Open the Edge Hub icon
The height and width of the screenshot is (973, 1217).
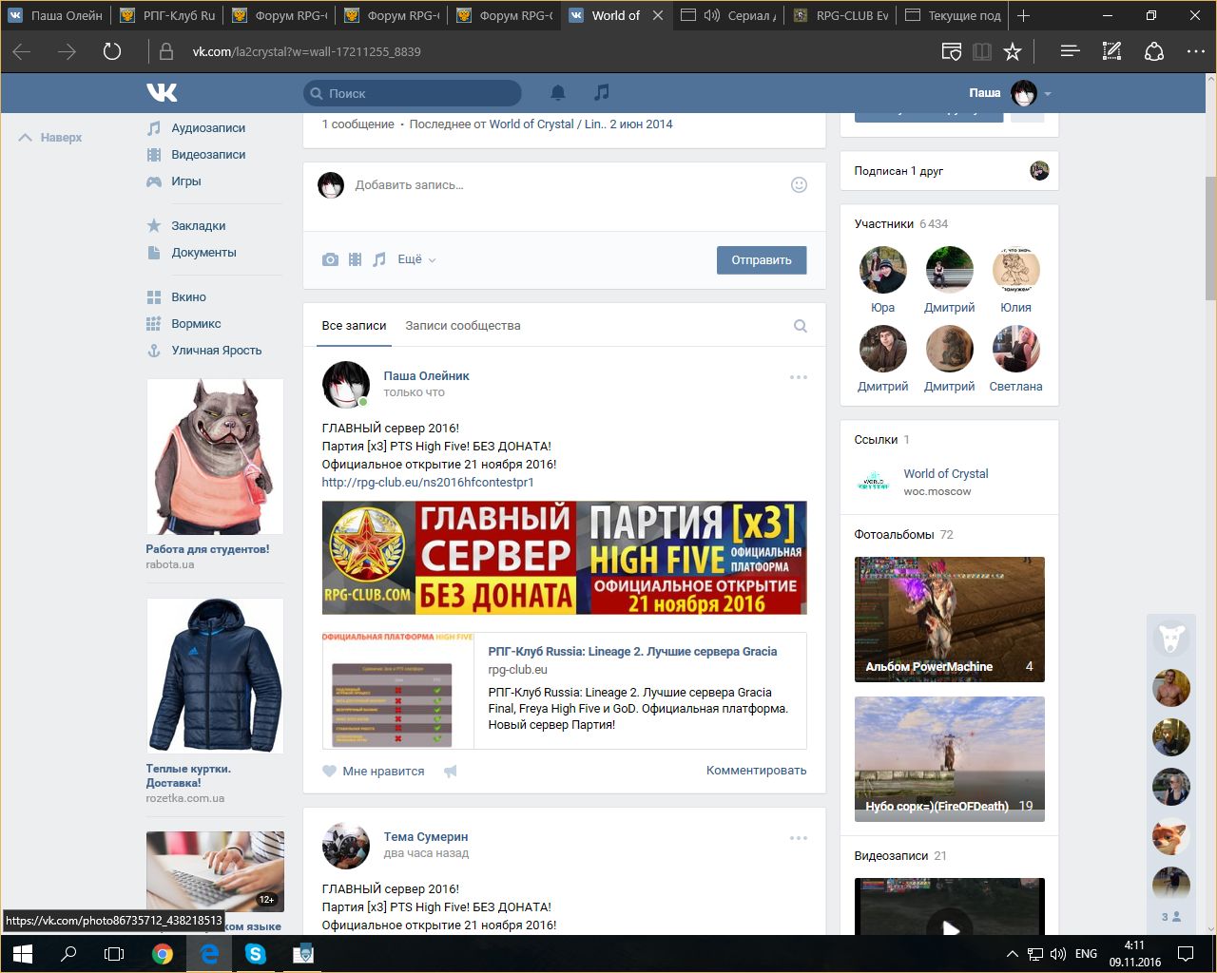[1070, 51]
